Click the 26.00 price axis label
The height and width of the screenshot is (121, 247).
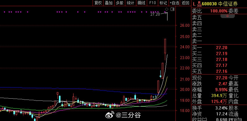pyautogui.click(x=185, y=25)
